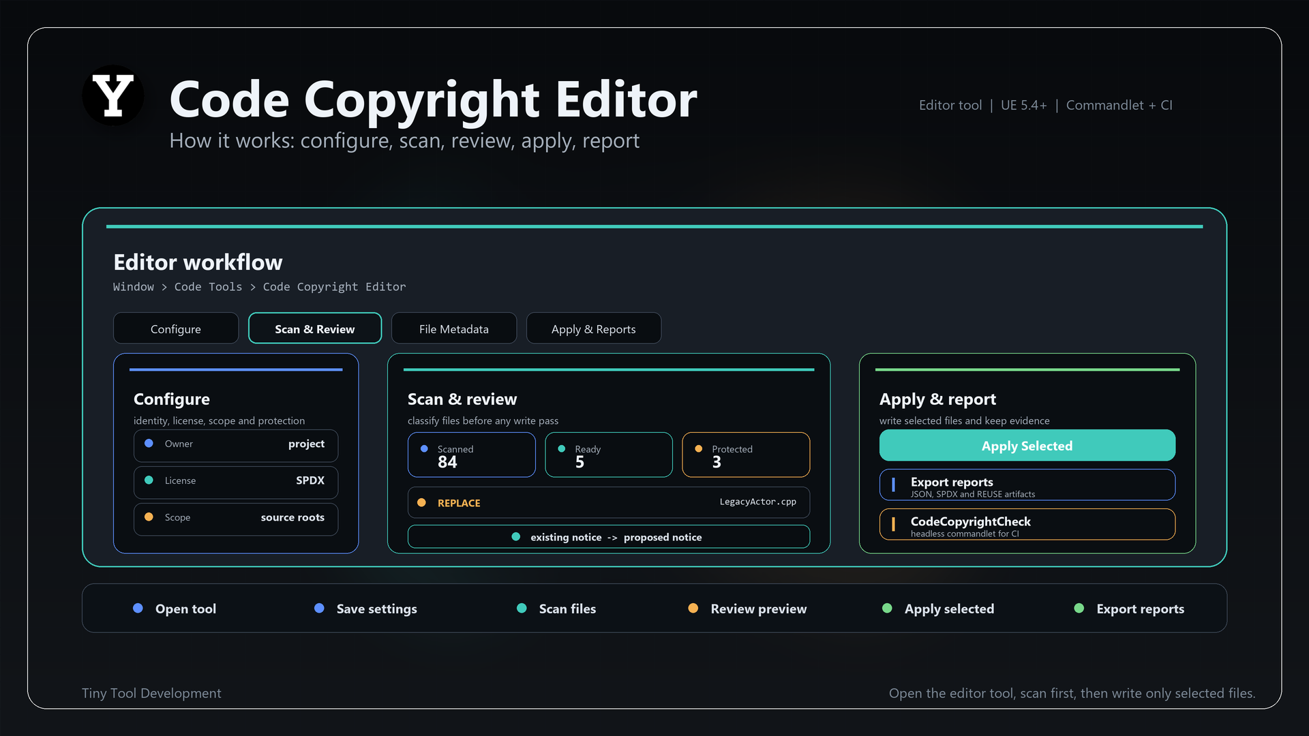
Task: Select the REPLACE LegacyActor.cpp row
Action: pyautogui.click(x=609, y=503)
